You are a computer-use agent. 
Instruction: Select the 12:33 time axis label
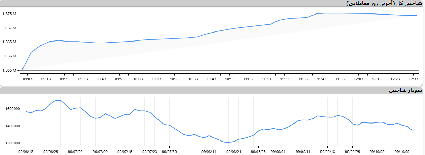414,79
